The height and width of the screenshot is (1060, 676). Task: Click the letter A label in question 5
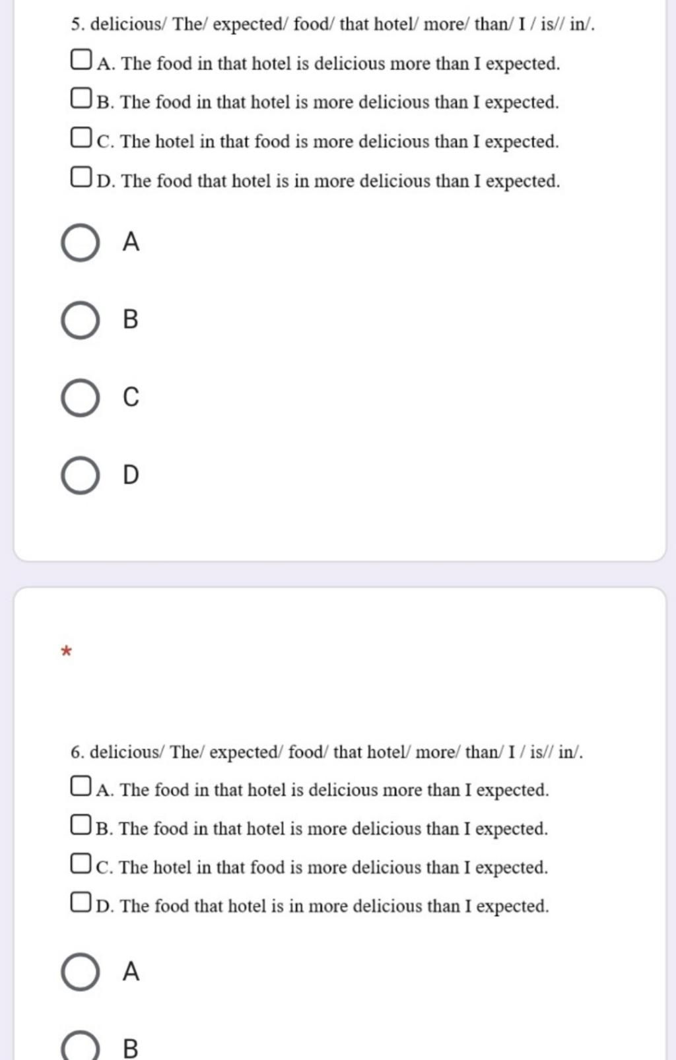pos(131,242)
